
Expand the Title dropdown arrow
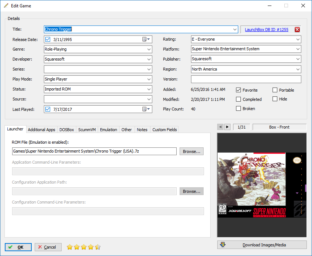235,29
